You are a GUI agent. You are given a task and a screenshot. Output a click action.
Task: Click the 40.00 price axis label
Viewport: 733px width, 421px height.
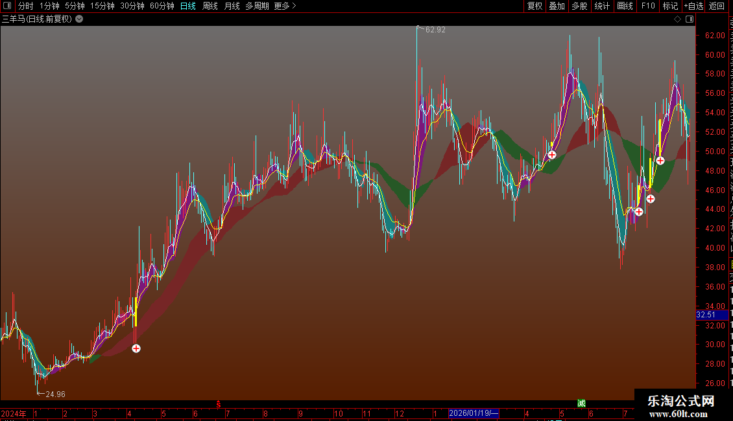coord(715,248)
